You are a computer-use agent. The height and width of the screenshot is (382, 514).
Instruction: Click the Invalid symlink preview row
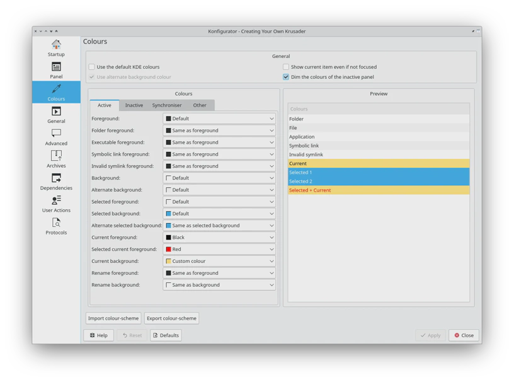click(379, 154)
